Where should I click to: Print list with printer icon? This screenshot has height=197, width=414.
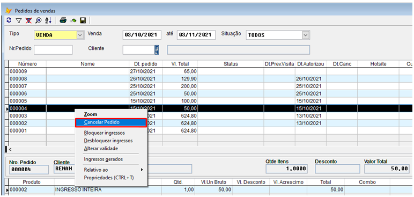63,20
